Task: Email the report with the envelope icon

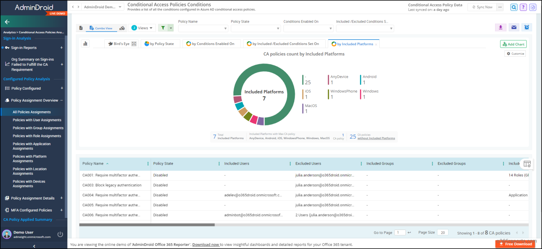Action: tap(514, 28)
